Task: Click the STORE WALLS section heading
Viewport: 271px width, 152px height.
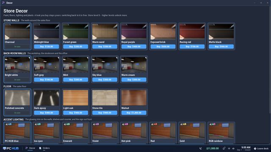Action: coord(11,20)
